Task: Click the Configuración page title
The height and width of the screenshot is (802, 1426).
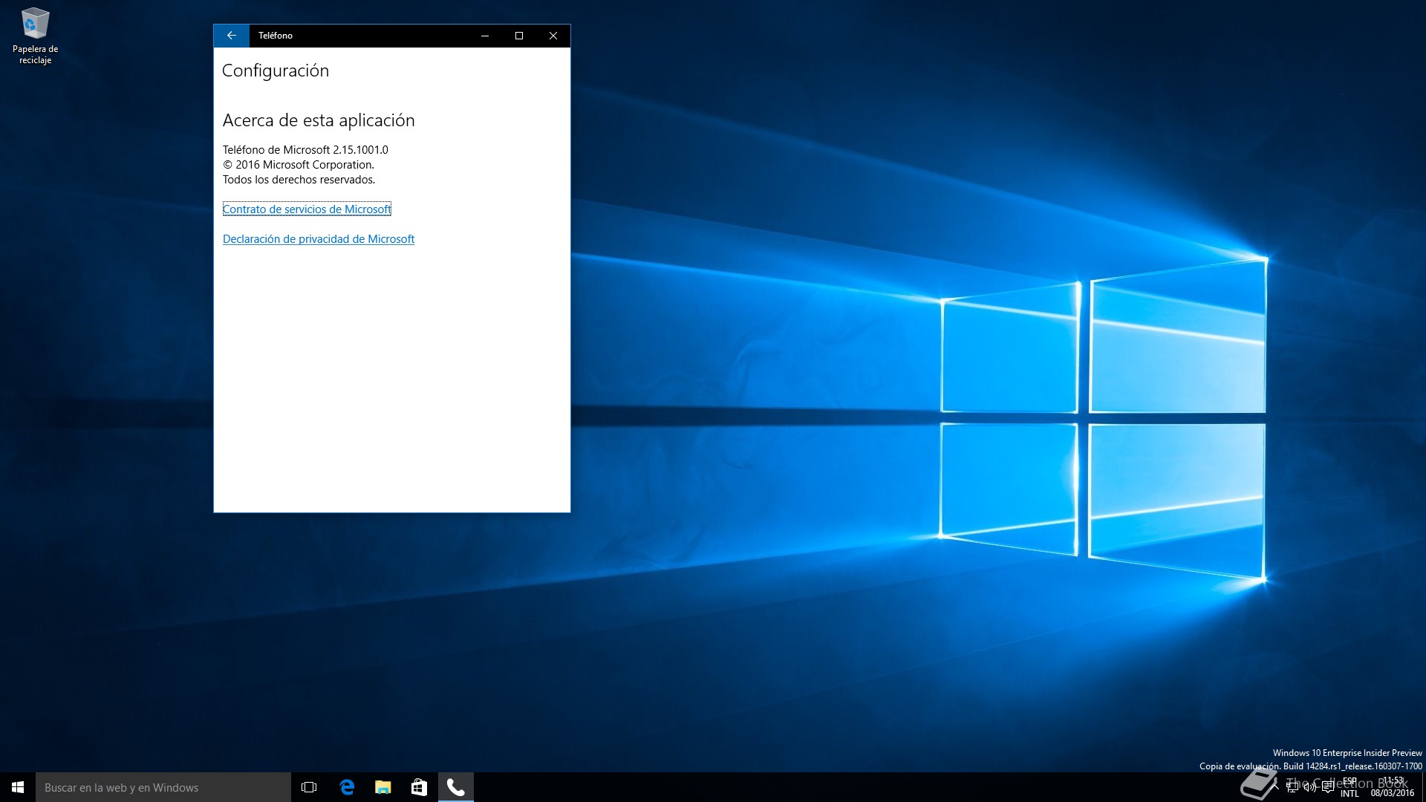Action: [276, 71]
